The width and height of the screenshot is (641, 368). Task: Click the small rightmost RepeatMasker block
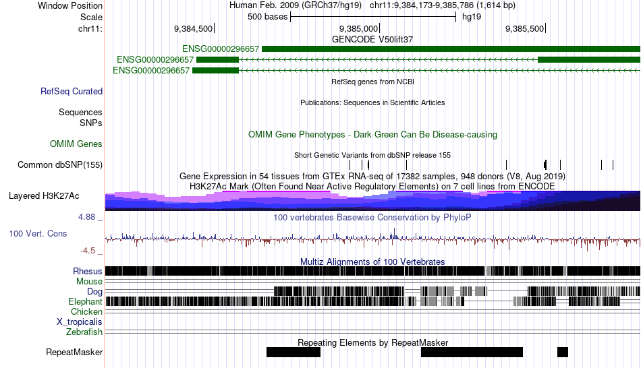pyautogui.click(x=563, y=352)
